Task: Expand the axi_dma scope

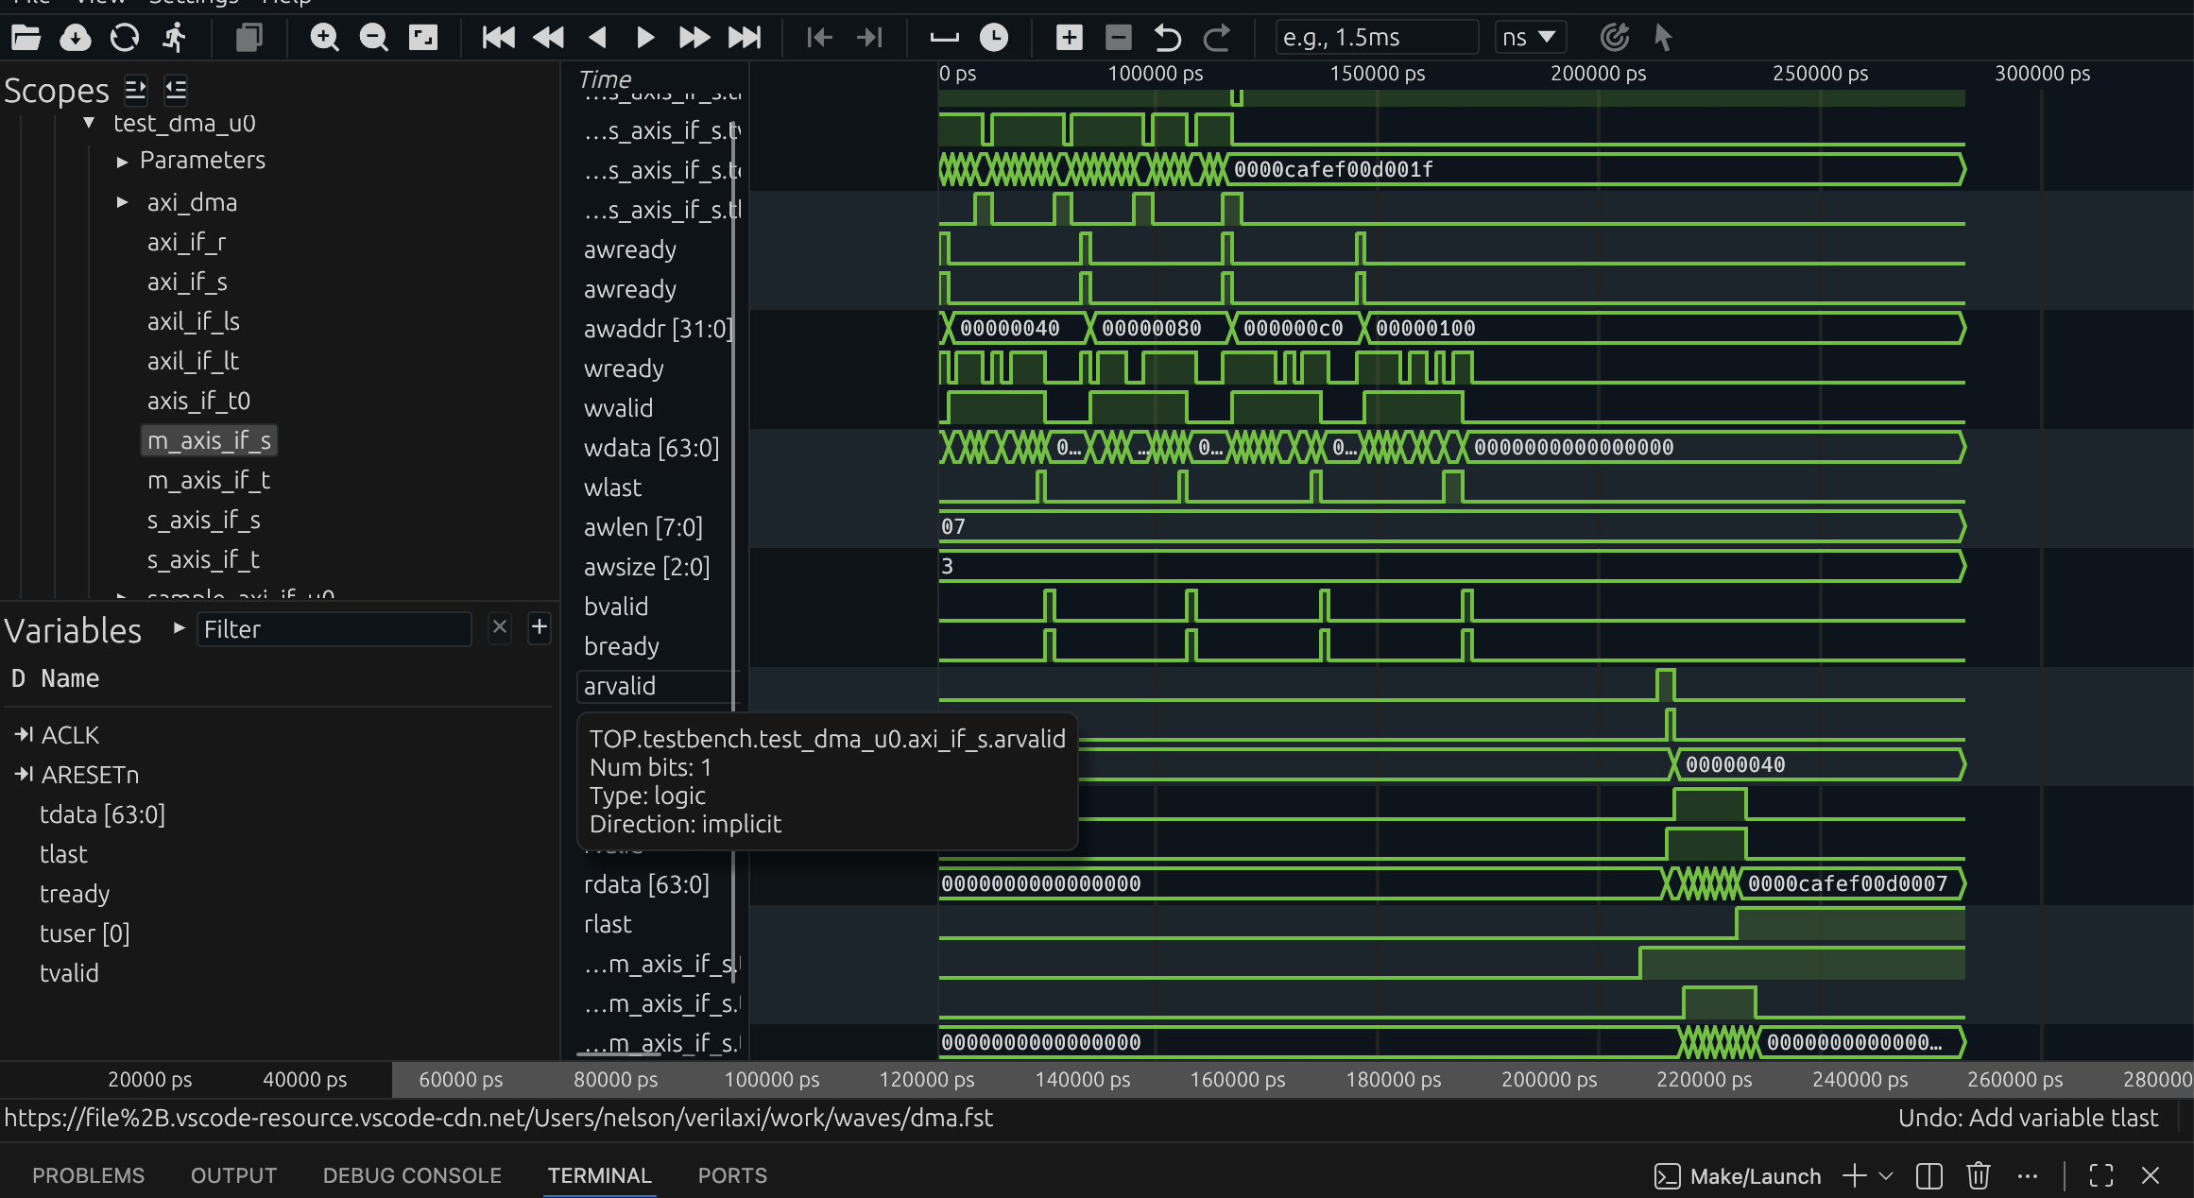Action: point(122,202)
